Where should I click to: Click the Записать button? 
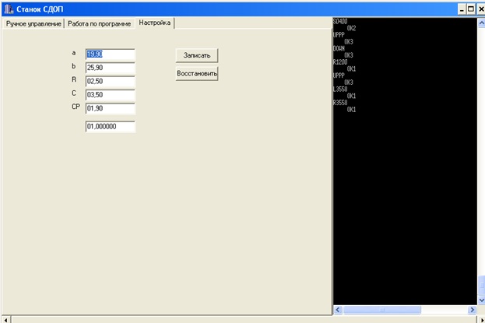click(197, 55)
